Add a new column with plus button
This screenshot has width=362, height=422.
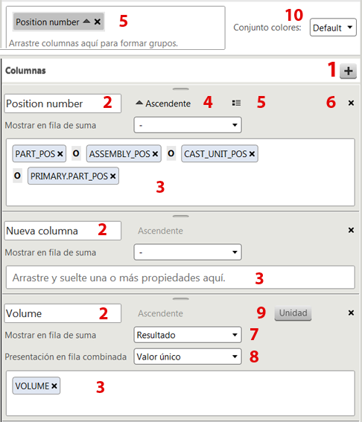[348, 71]
